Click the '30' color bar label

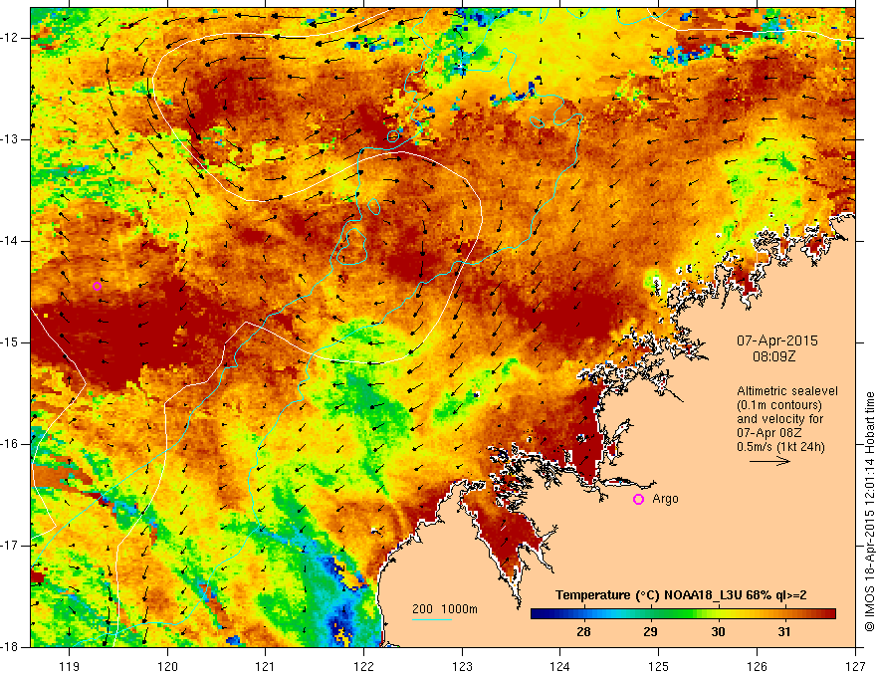[718, 632]
